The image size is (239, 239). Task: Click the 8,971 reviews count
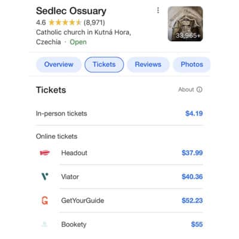pos(94,23)
